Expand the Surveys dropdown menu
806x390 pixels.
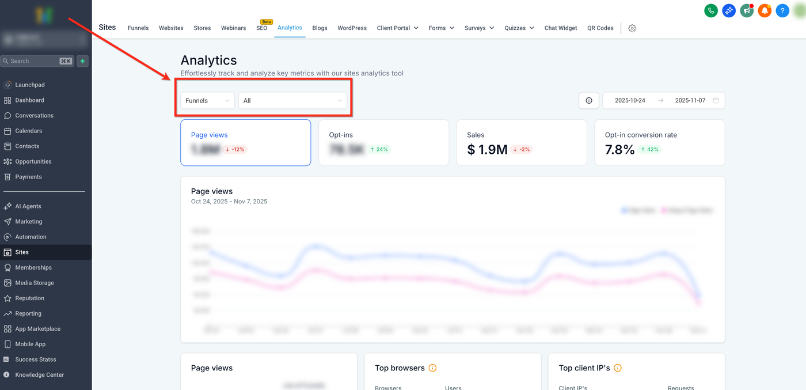[x=479, y=28]
